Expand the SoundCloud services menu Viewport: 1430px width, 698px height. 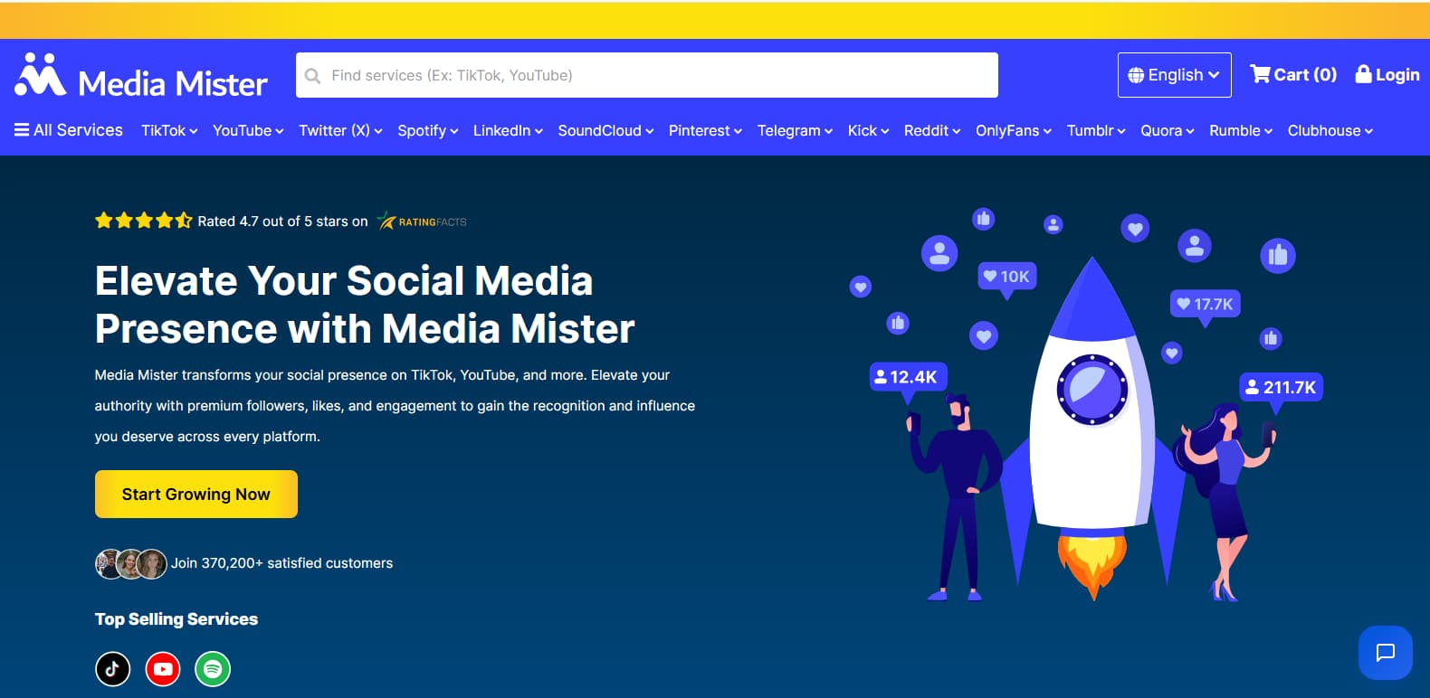[605, 130]
